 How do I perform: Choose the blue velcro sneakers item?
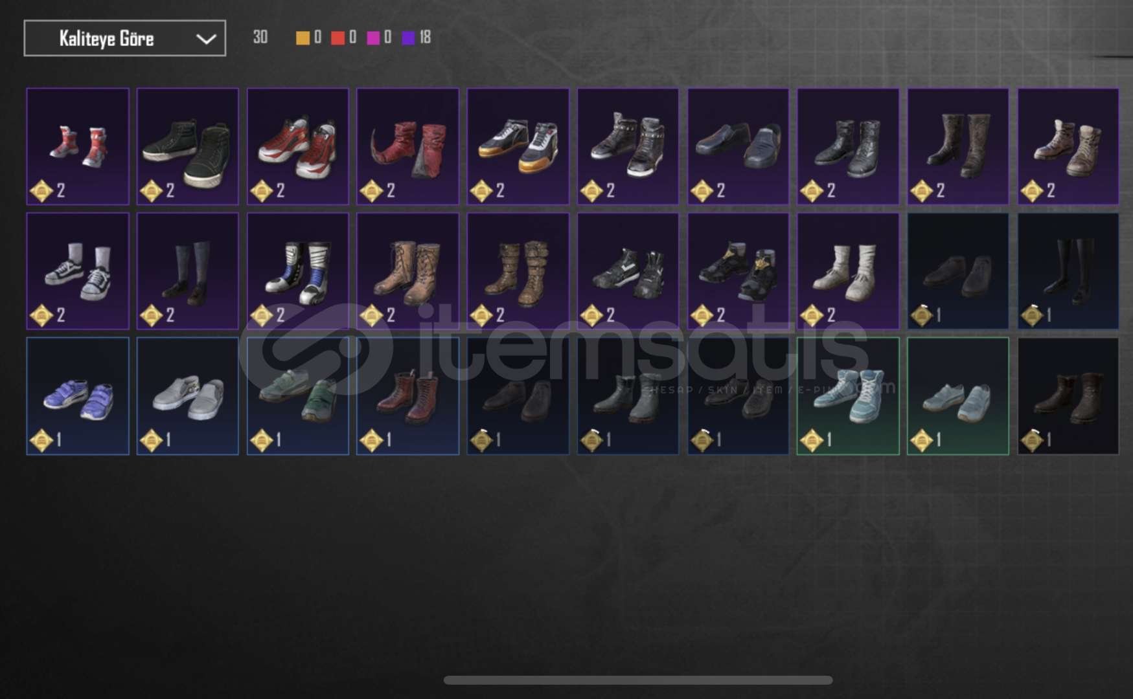point(78,396)
